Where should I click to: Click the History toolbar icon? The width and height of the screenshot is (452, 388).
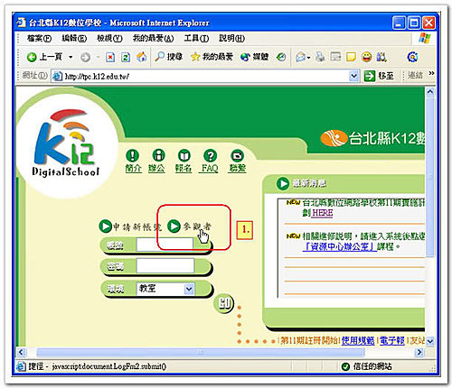[281, 57]
